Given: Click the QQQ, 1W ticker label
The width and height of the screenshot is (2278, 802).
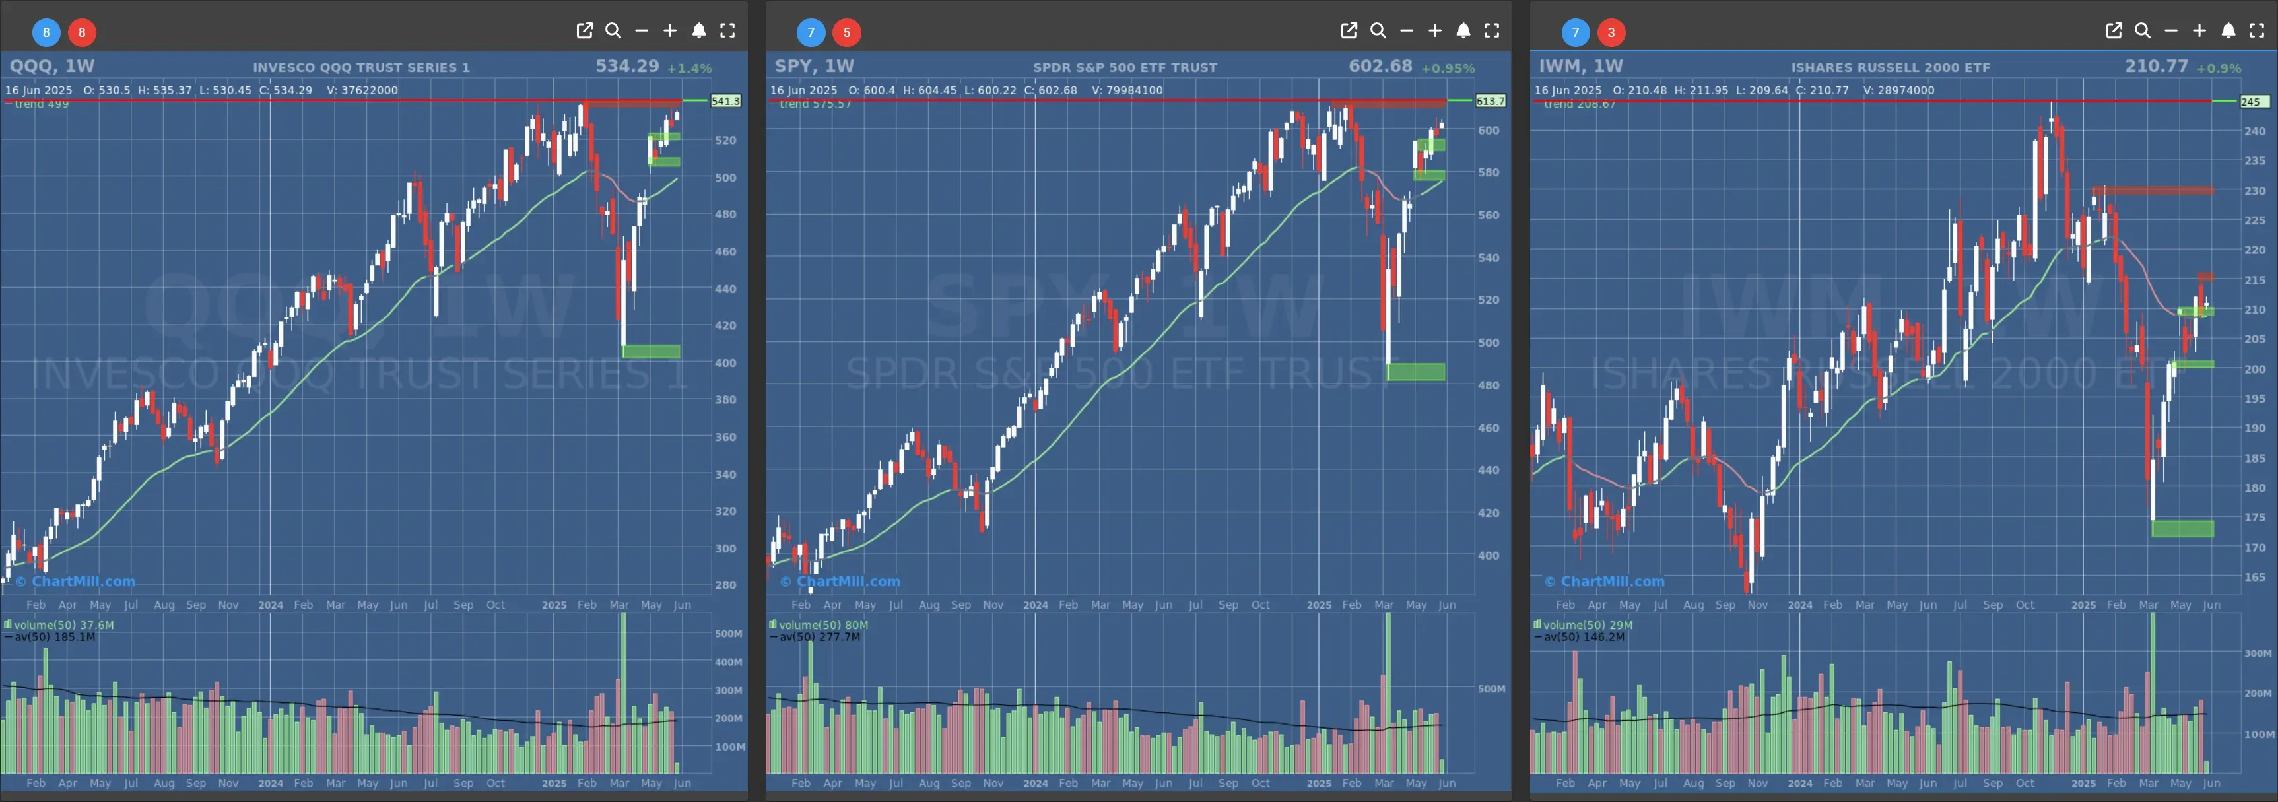Looking at the screenshot, I should pos(51,66).
